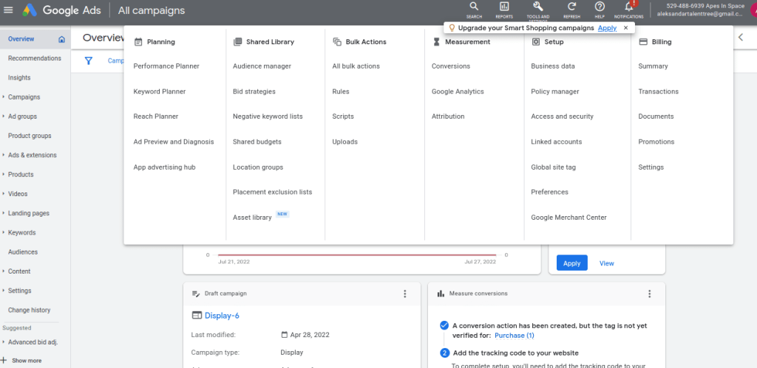Open Measure conversions card three-dot menu
The height and width of the screenshot is (368, 757).
point(649,294)
